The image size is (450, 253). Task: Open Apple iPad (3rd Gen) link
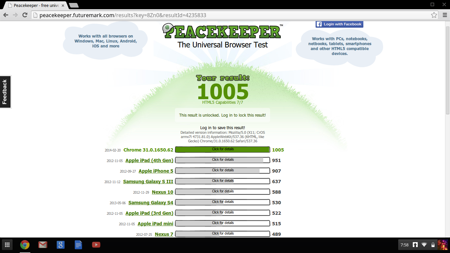tap(149, 213)
